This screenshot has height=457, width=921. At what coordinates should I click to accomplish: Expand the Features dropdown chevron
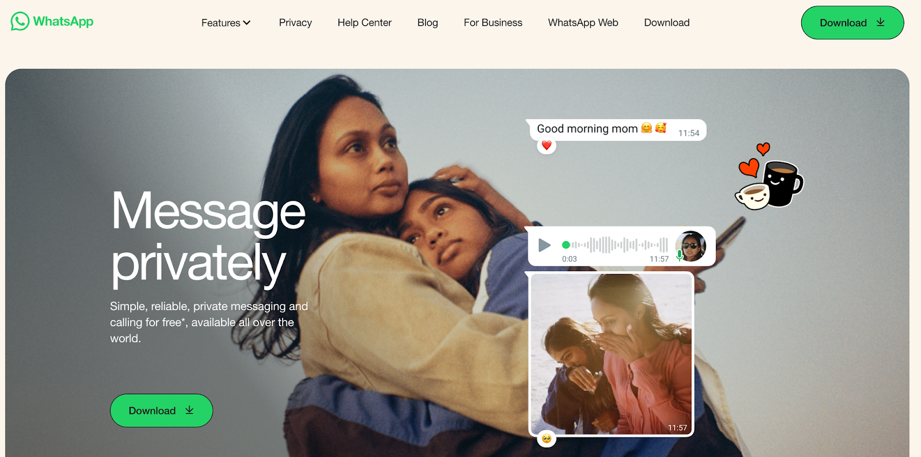247,23
